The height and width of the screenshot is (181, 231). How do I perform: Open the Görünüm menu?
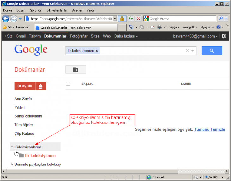(36, 10)
